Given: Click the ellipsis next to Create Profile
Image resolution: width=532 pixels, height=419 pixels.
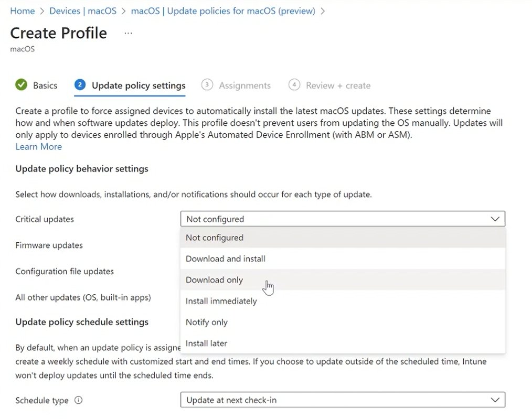Looking at the screenshot, I should [127, 34].
